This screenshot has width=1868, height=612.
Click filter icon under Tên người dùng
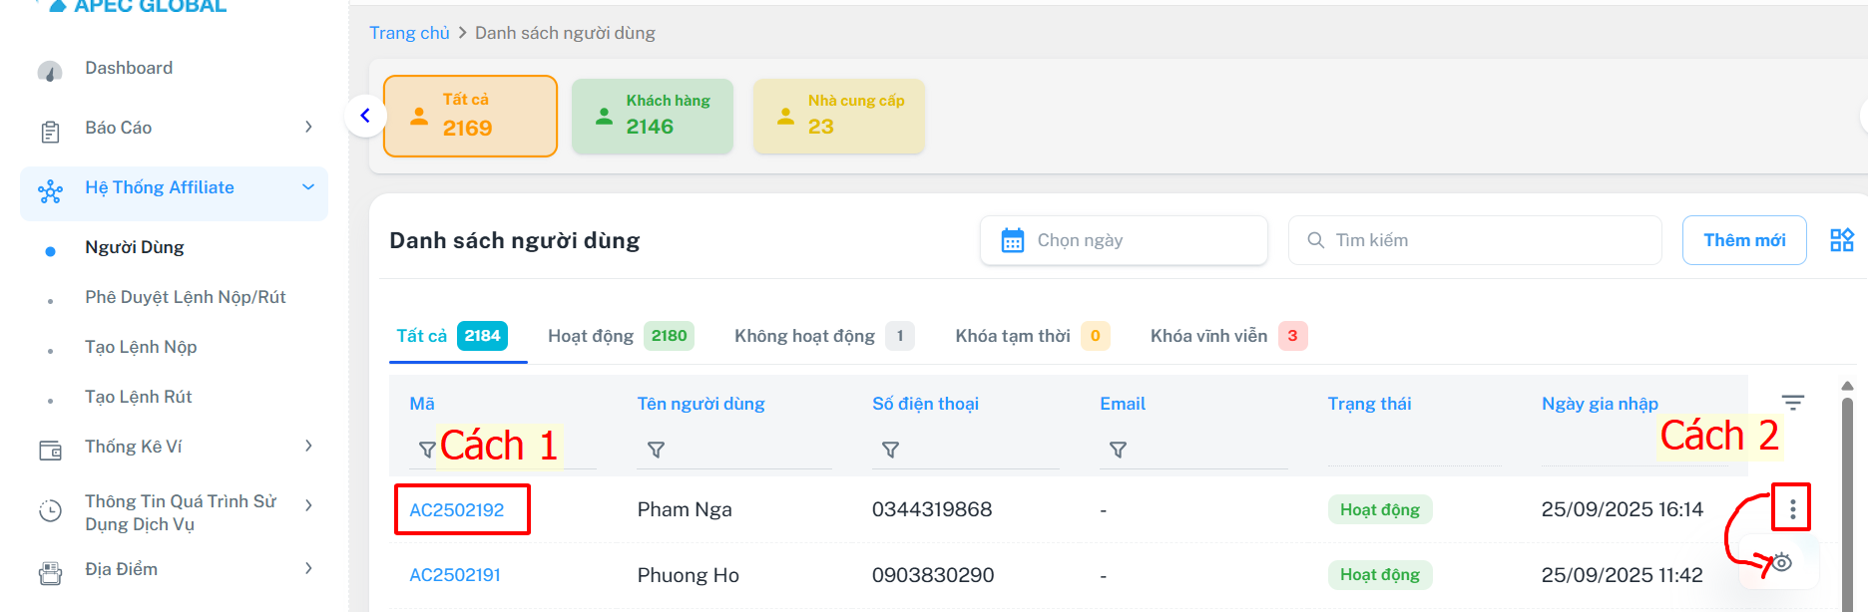pos(656,450)
